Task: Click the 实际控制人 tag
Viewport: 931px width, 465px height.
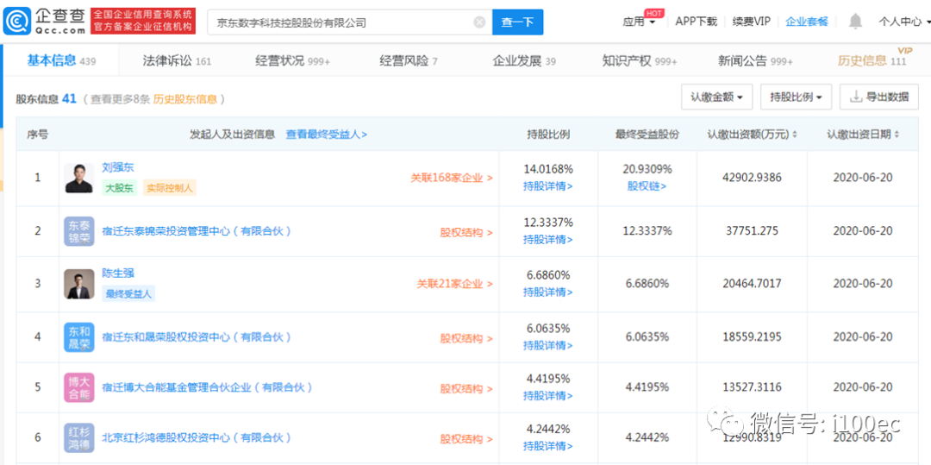Action: tap(169, 189)
